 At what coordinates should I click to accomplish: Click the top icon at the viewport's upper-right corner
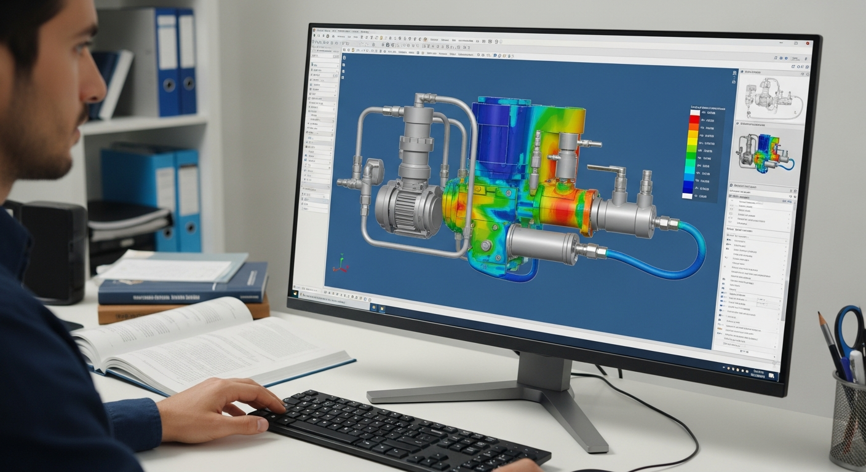(x=734, y=73)
